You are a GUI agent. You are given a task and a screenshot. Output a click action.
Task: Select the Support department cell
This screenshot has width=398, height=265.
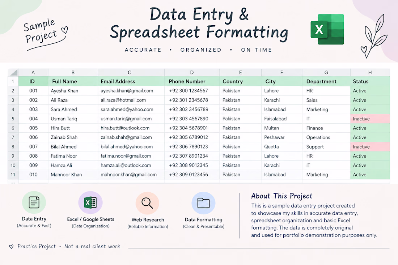pyautogui.click(x=326, y=146)
